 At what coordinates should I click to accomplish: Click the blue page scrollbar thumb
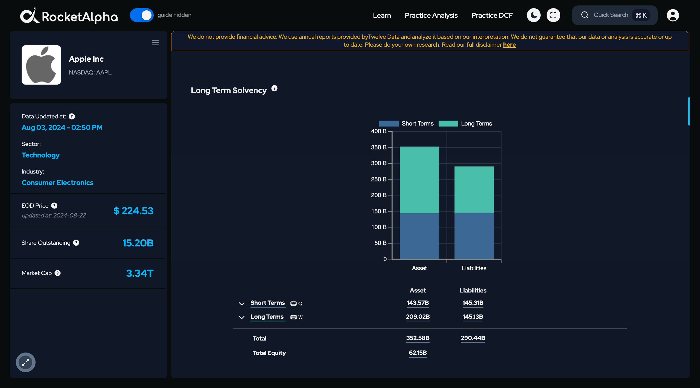[x=689, y=111]
